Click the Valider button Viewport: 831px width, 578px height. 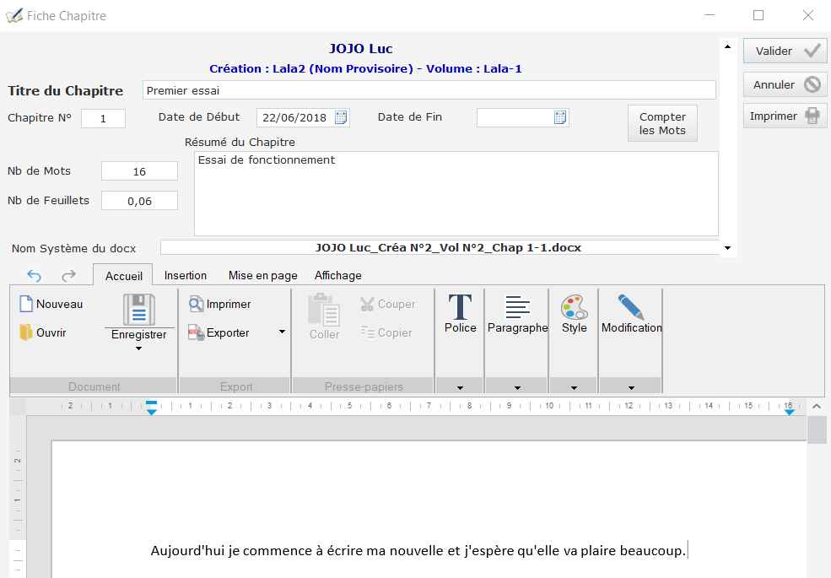[785, 51]
